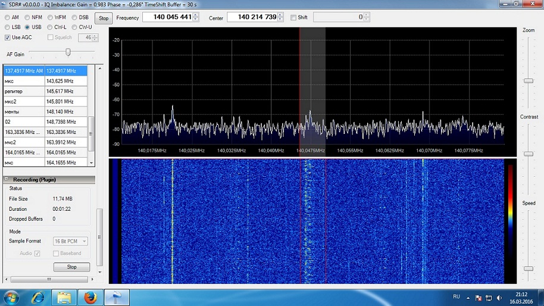
Task: Open Windows Explorer folder icon
Action: [64, 296]
